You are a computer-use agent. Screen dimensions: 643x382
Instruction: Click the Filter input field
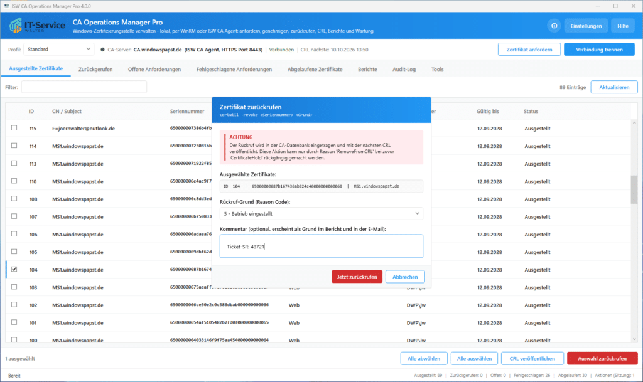click(x=84, y=87)
